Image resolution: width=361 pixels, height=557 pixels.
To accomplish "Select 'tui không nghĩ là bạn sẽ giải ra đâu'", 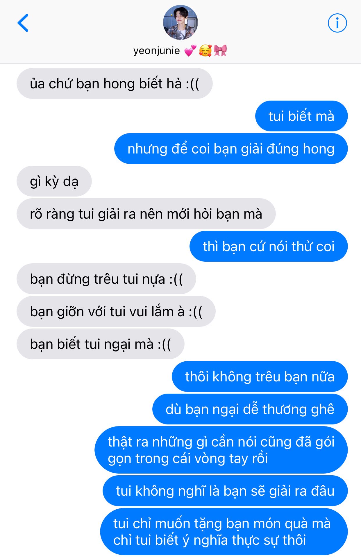I will (x=225, y=491).
